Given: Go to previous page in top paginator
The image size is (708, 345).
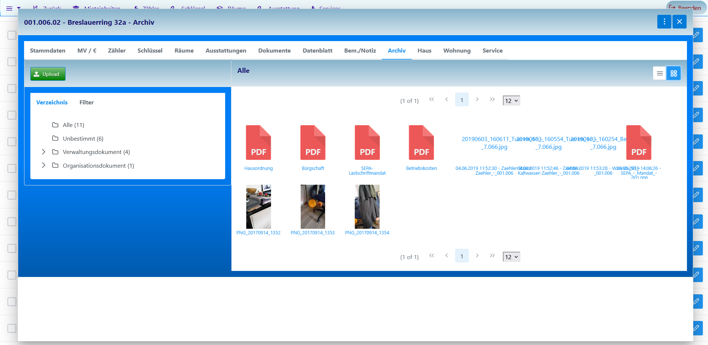Looking at the screenshot, I should (447, 100).
